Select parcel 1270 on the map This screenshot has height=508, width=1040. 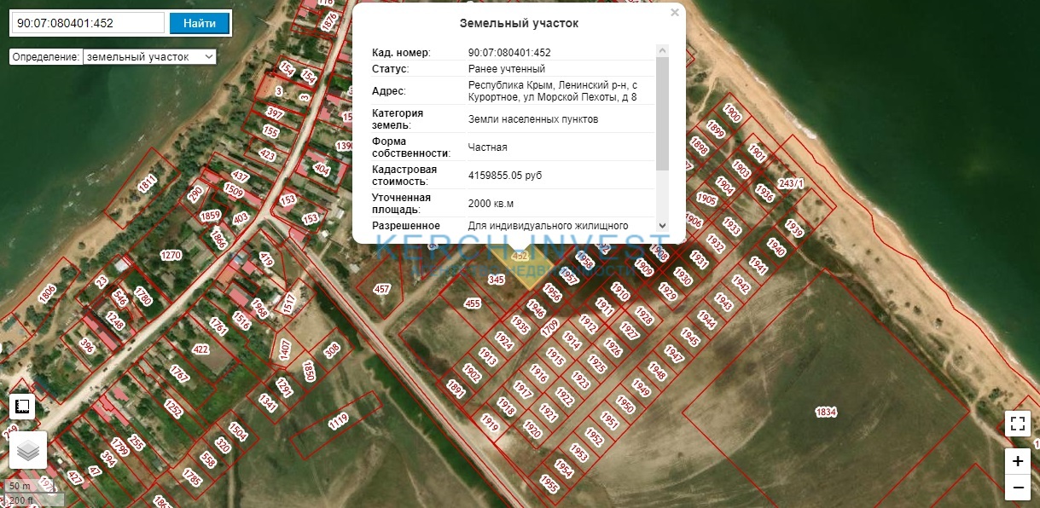tap(171, 255)
